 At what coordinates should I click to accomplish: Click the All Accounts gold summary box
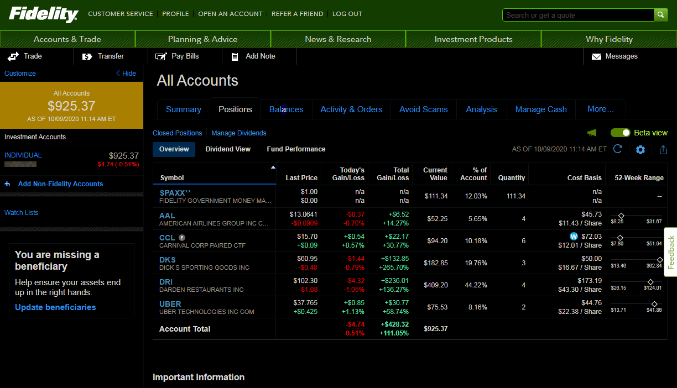point(71,106)
